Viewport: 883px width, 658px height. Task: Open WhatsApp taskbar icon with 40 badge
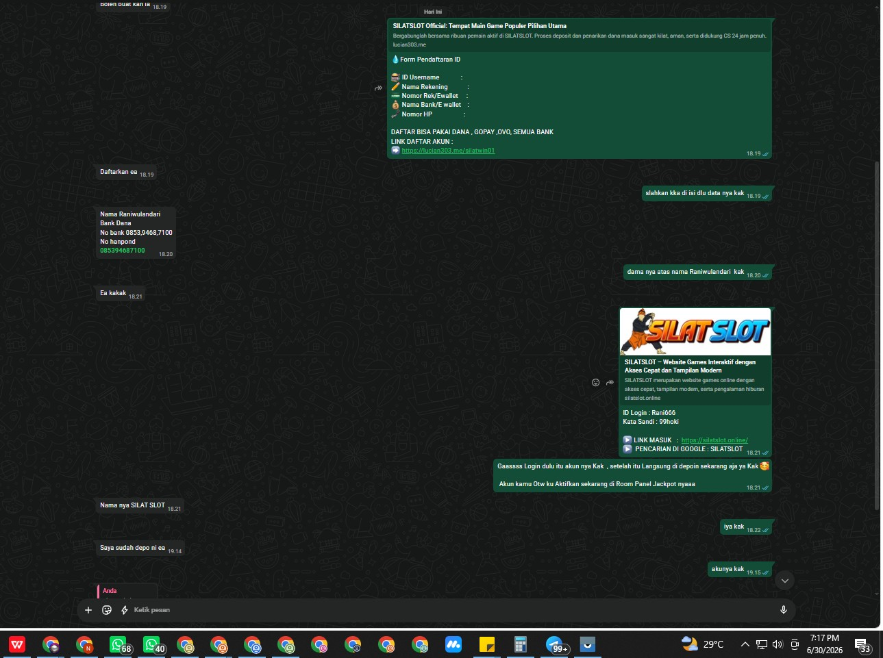[153, 644]
